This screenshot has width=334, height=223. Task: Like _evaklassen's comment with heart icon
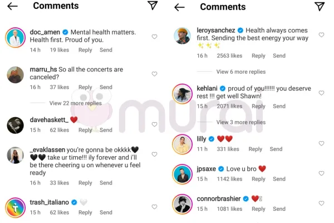coord(154,154)
